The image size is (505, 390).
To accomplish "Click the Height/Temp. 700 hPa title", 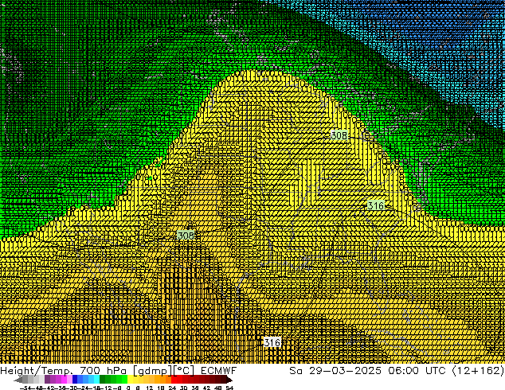I will click(65, 371).
